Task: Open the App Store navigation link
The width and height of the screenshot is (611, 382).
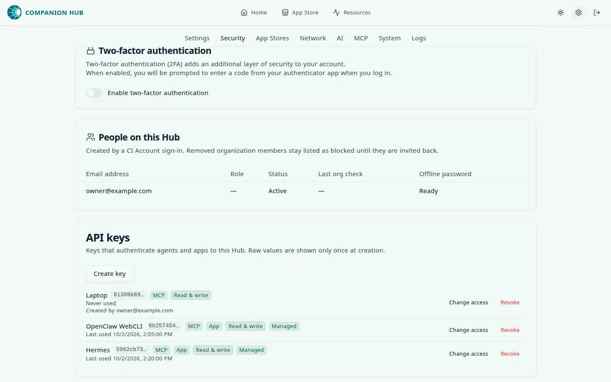Action: pyautogui.click(x=300, y=13)
